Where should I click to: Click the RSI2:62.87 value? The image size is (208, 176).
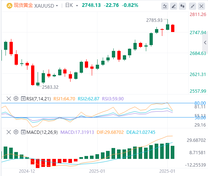(88, 99)
